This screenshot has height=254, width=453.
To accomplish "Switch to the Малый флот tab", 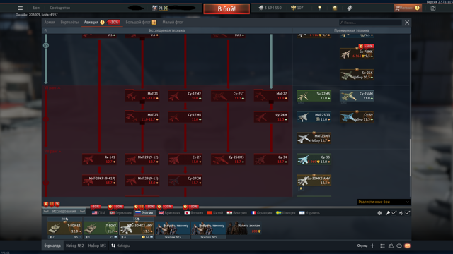I will tap(173, 22).
